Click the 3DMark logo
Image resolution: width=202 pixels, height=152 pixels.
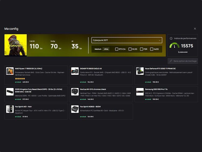[183, 52]
